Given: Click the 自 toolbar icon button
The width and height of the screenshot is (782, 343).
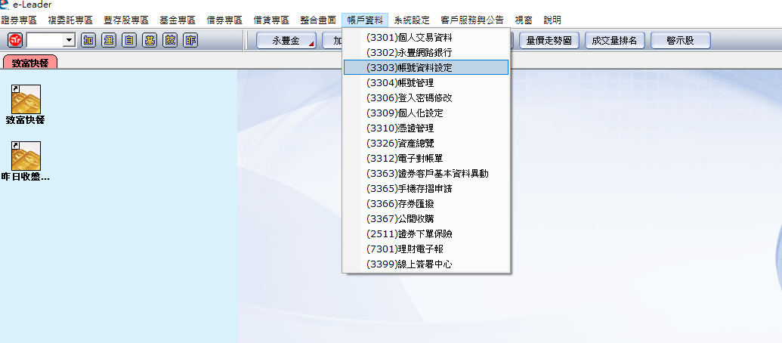Looking at the screenshot, I should coord(129,40).
